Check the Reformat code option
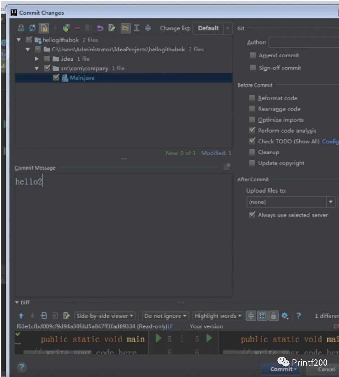 252,98
